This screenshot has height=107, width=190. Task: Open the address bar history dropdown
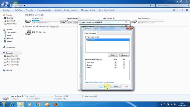click(151, 5)
